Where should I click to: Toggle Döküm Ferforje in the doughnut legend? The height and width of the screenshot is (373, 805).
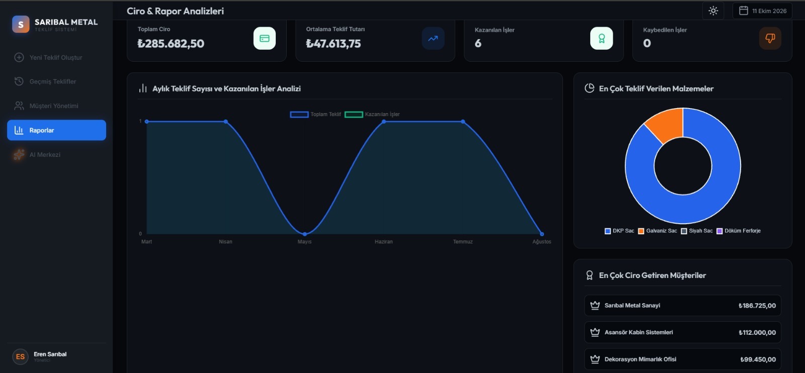click(x=739, y=231)
